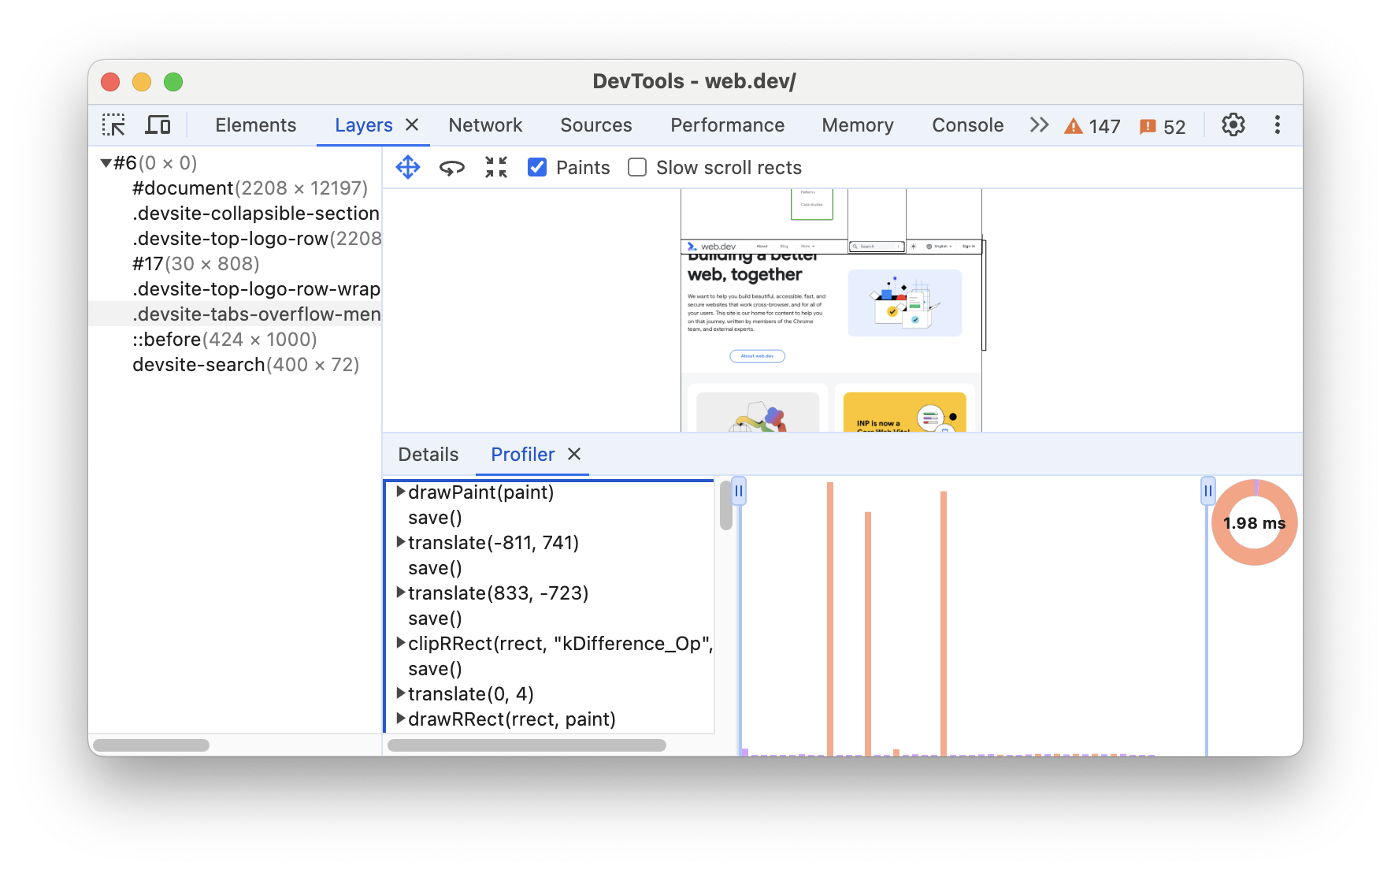Disable the Paints checkbox

click(x=536, y=167)
